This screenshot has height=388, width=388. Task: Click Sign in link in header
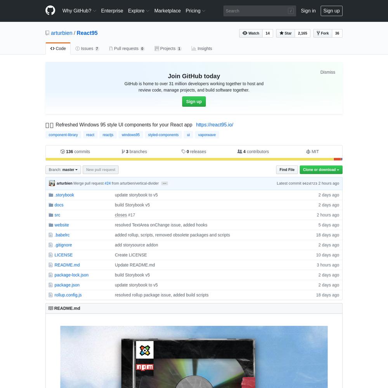click(308, 10)
